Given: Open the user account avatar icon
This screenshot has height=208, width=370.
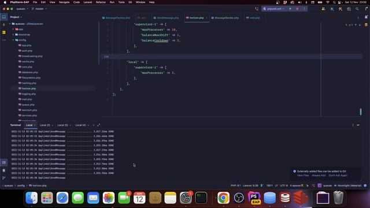Looking at the screenshot, I should point(332,9).
